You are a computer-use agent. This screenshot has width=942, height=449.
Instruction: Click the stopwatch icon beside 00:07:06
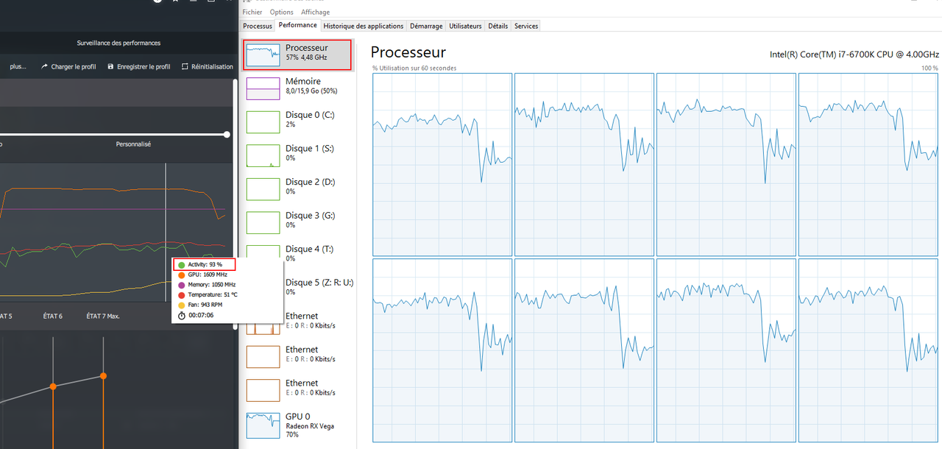(x=181, y=315)
